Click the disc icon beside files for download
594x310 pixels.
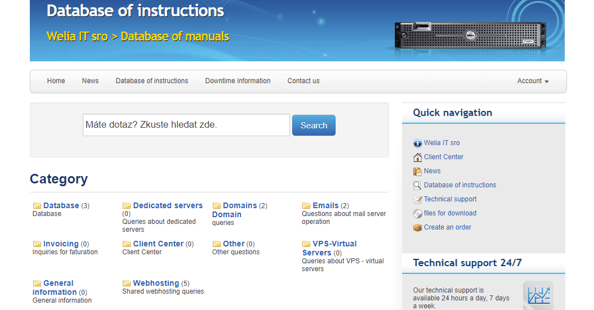pos(417,213)
